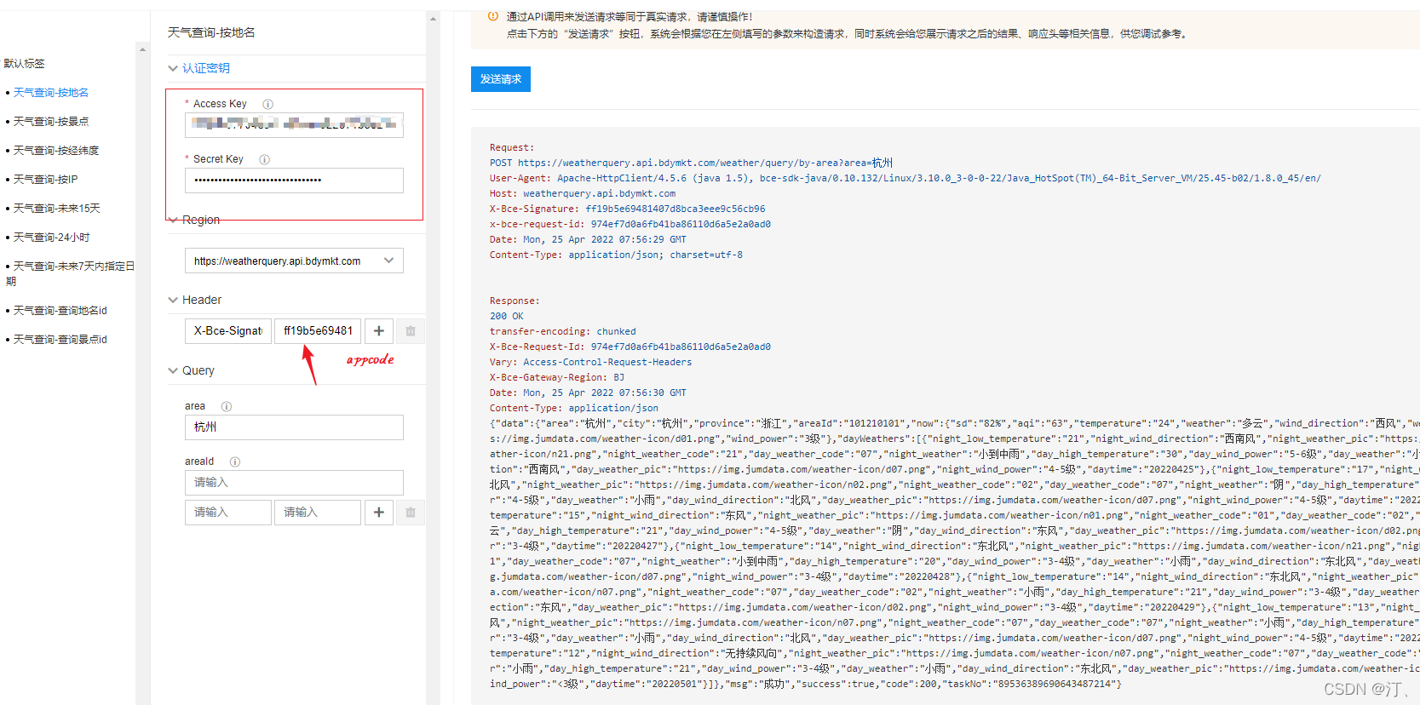Click the 200 OK response status
Image resolution: width=1420 pixels, height=705 pixels.
pyautogui.click(x=506, y=316)
